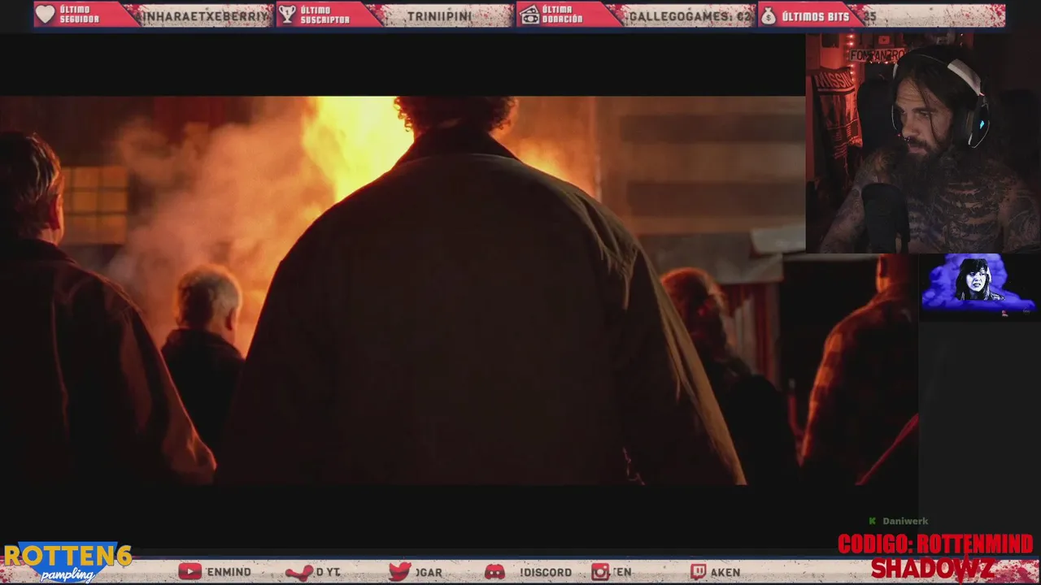The width and height of the screenshot is (1041, 585).
Task: Click the streamer webcam feed
Action: pyautogui.click(x=923, y=144)
